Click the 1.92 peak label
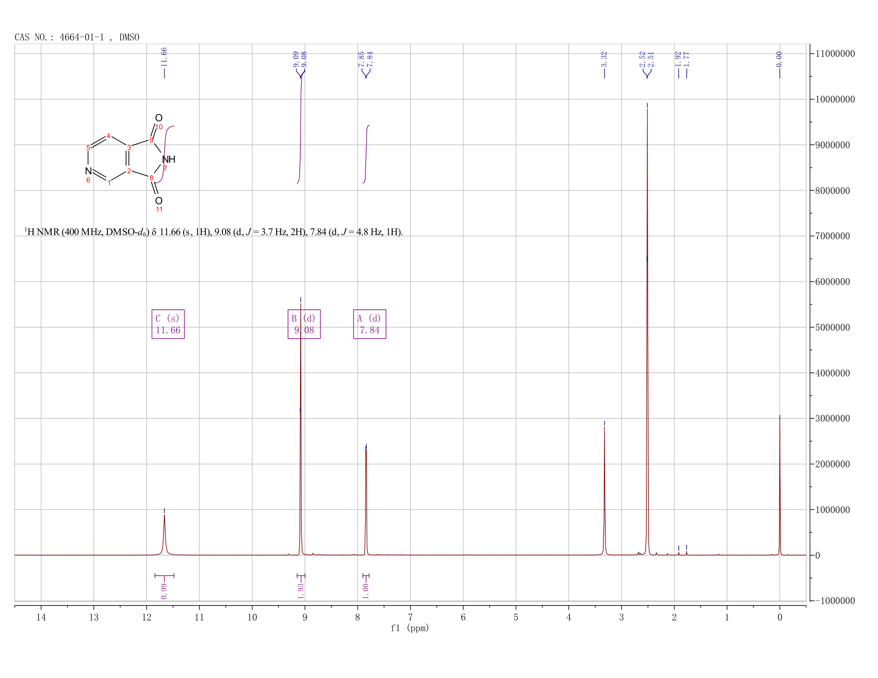 tap(678, 59)
